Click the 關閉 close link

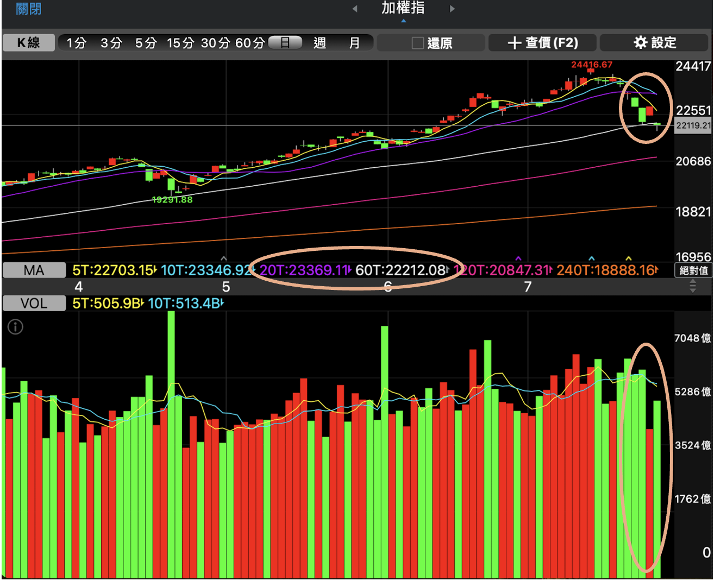(x=28, y=9)
